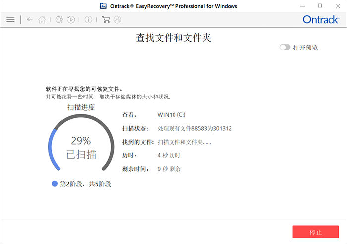
Task: Click the red 停止 button
Action: pos(316,232)
